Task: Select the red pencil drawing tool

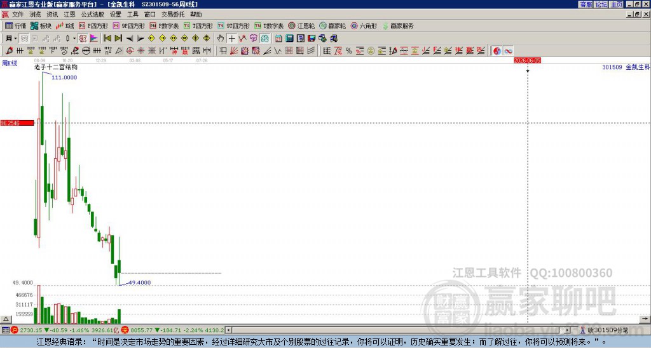Action: click(x=9, y=51)
